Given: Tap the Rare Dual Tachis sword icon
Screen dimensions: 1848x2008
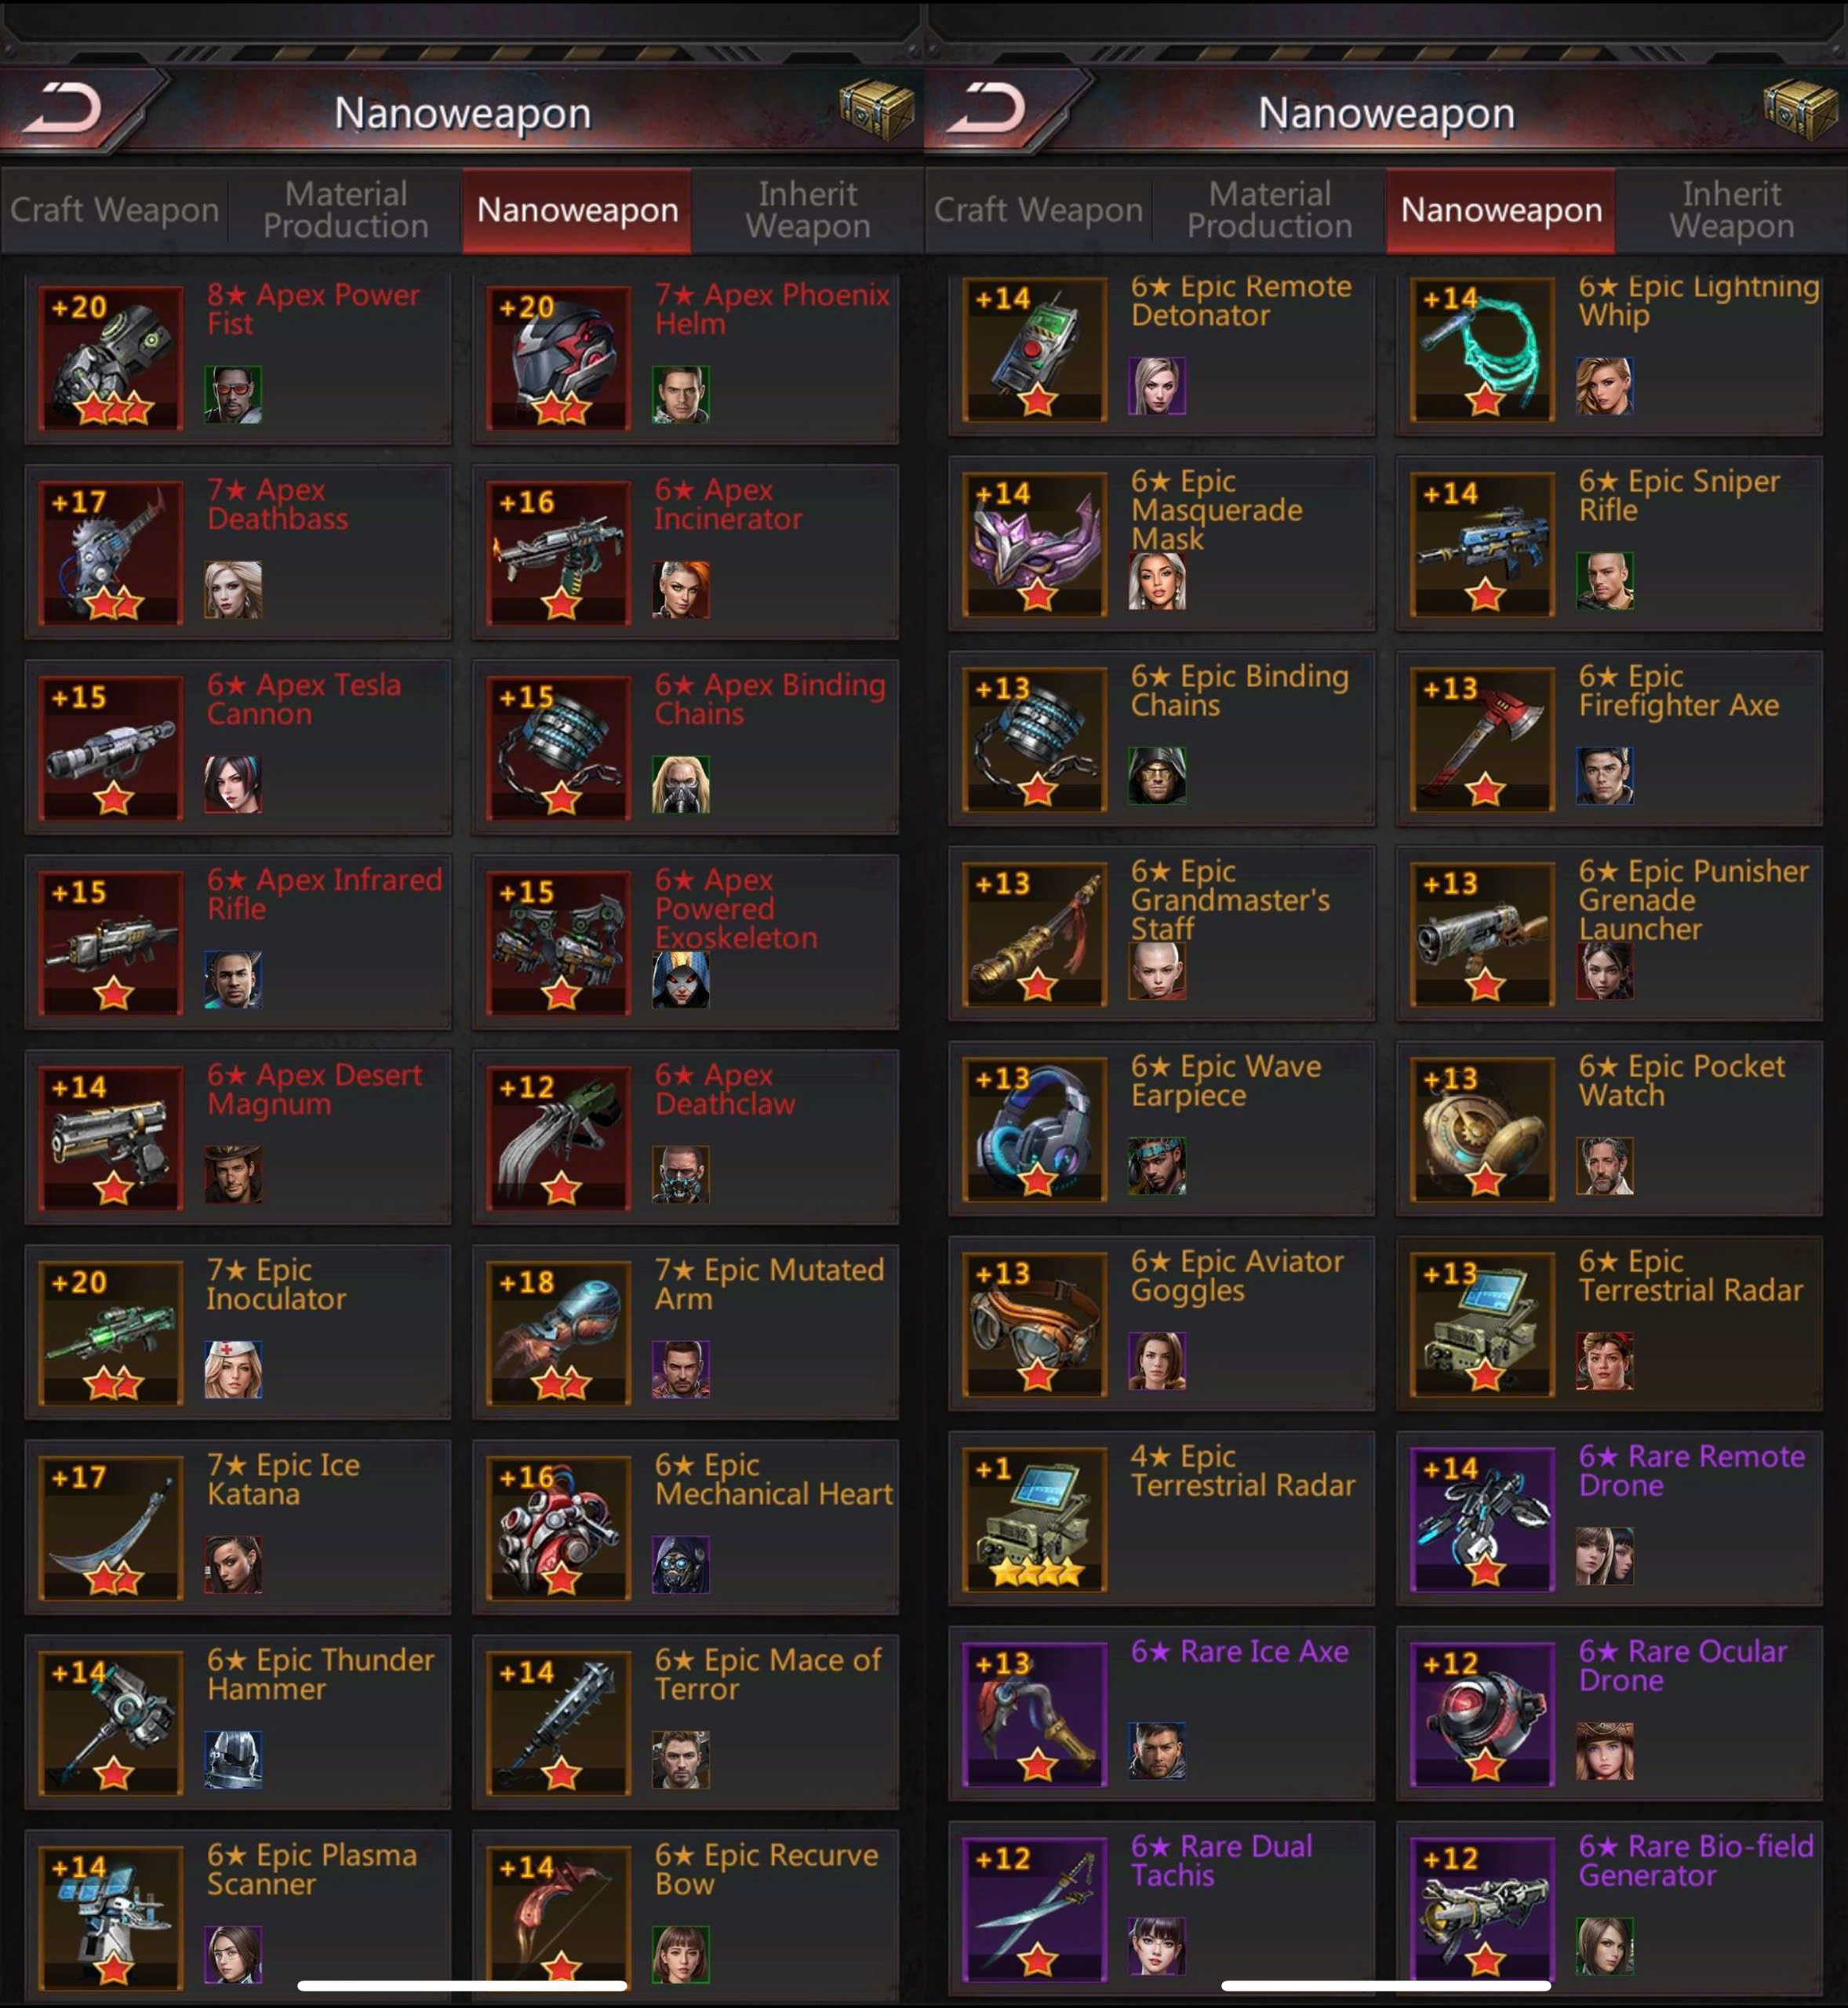Looking at the screenshot, I should pyautogui.click(x=1035, y=1909).
